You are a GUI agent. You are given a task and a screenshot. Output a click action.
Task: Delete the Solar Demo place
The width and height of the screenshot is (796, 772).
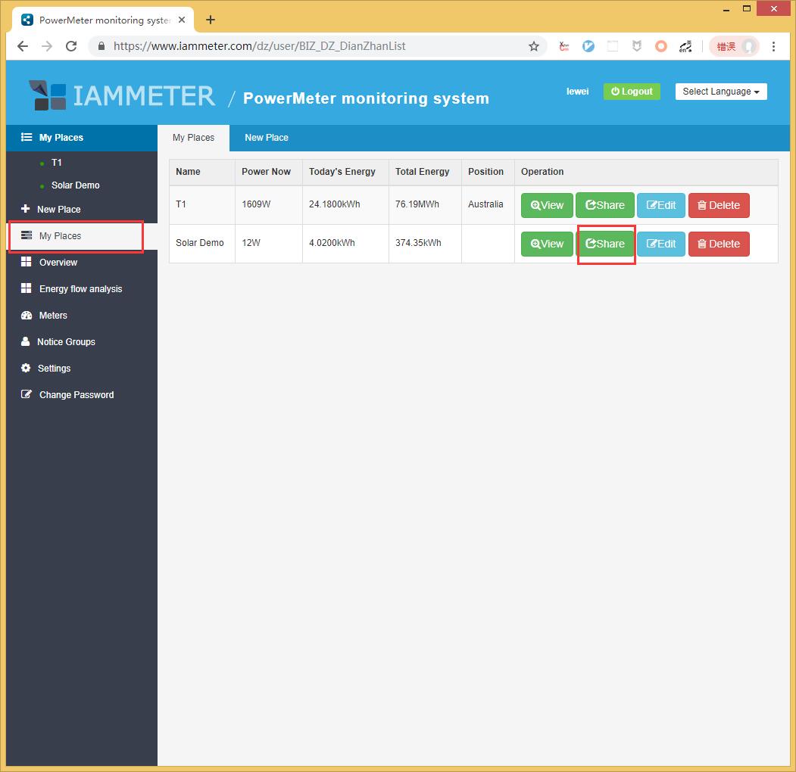(x=718, y=244)
